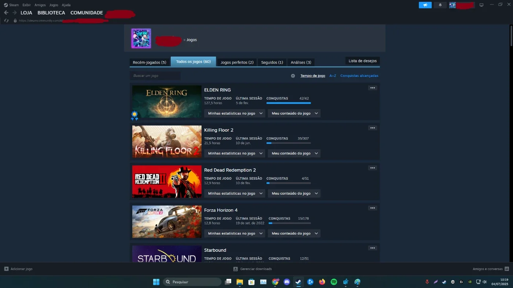The width and height of the screenshot is (513, 288).
Task: Open Friends and chat icon
Action: (x=507, y=269)
